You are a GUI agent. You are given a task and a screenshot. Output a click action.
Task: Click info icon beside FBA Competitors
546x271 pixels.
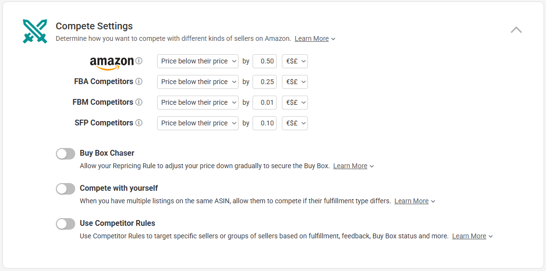click(139, 82)
